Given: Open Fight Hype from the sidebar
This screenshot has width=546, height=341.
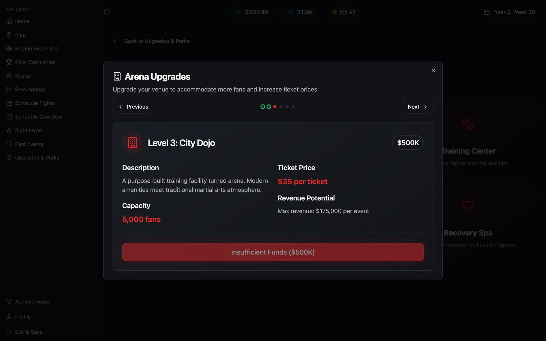Looking at the screenshot, I should click(28, 130).
